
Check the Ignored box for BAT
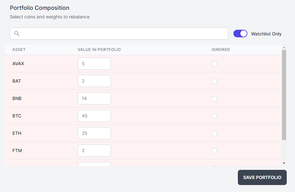coord(214,81)
